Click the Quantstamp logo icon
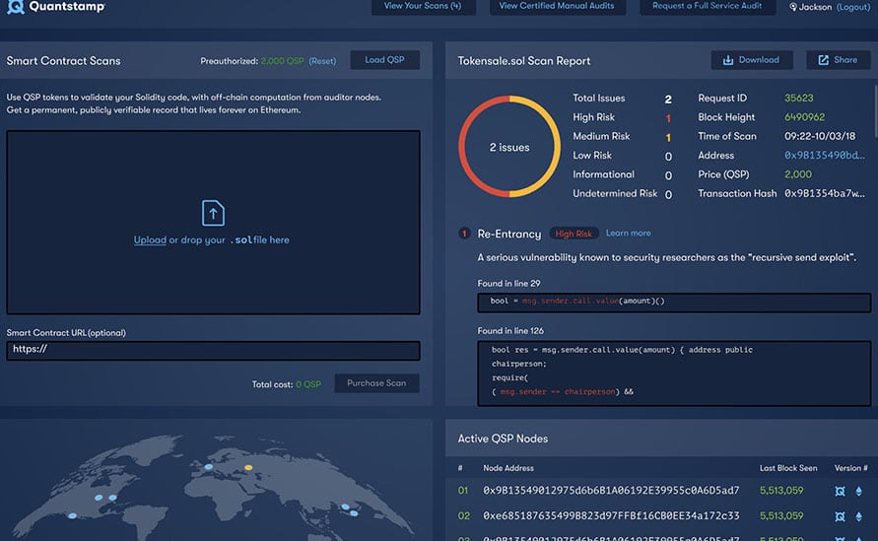 pyautogui.click(x=16, y=7)
